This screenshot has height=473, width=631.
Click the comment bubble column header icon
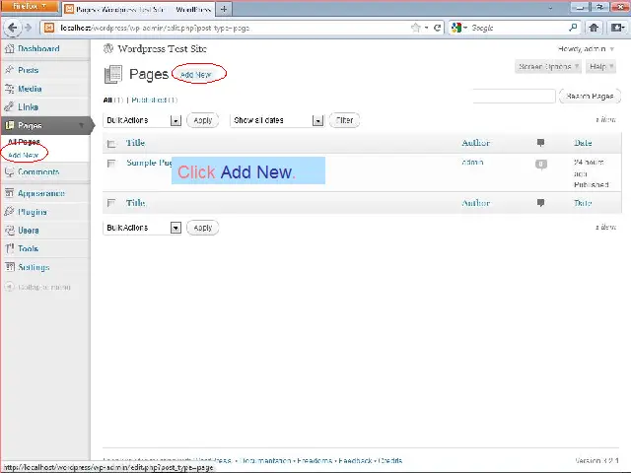(x=541, y=142)
